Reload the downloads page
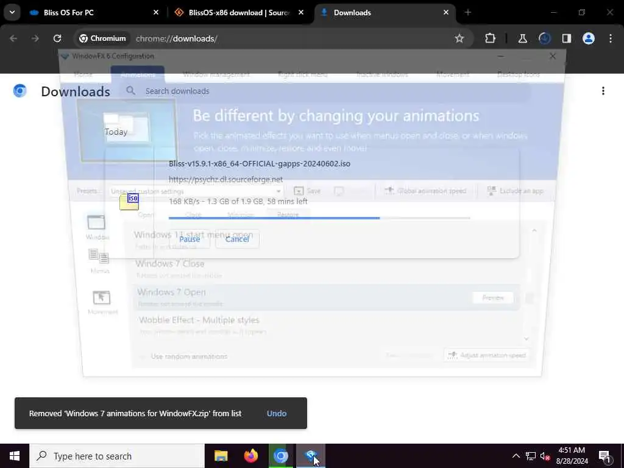624x468 pixels. pos(57,38)
